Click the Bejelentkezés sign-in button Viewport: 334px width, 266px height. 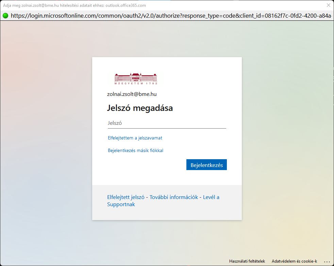[206, 165]
